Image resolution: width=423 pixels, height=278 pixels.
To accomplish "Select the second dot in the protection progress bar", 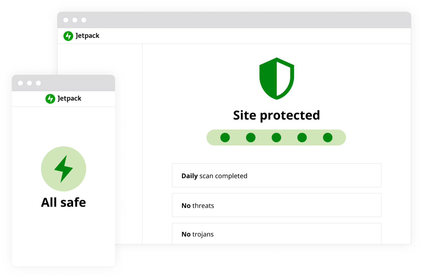I will (251, 138).
